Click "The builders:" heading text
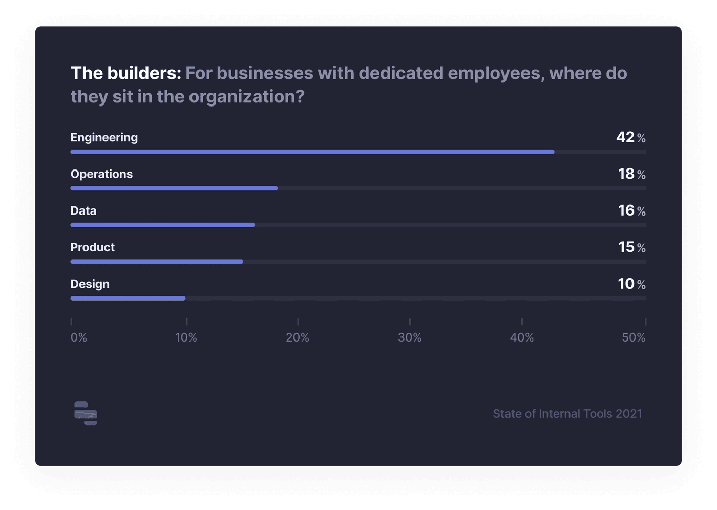Viewport: 717px width, 510px height. tap(126, 73)
